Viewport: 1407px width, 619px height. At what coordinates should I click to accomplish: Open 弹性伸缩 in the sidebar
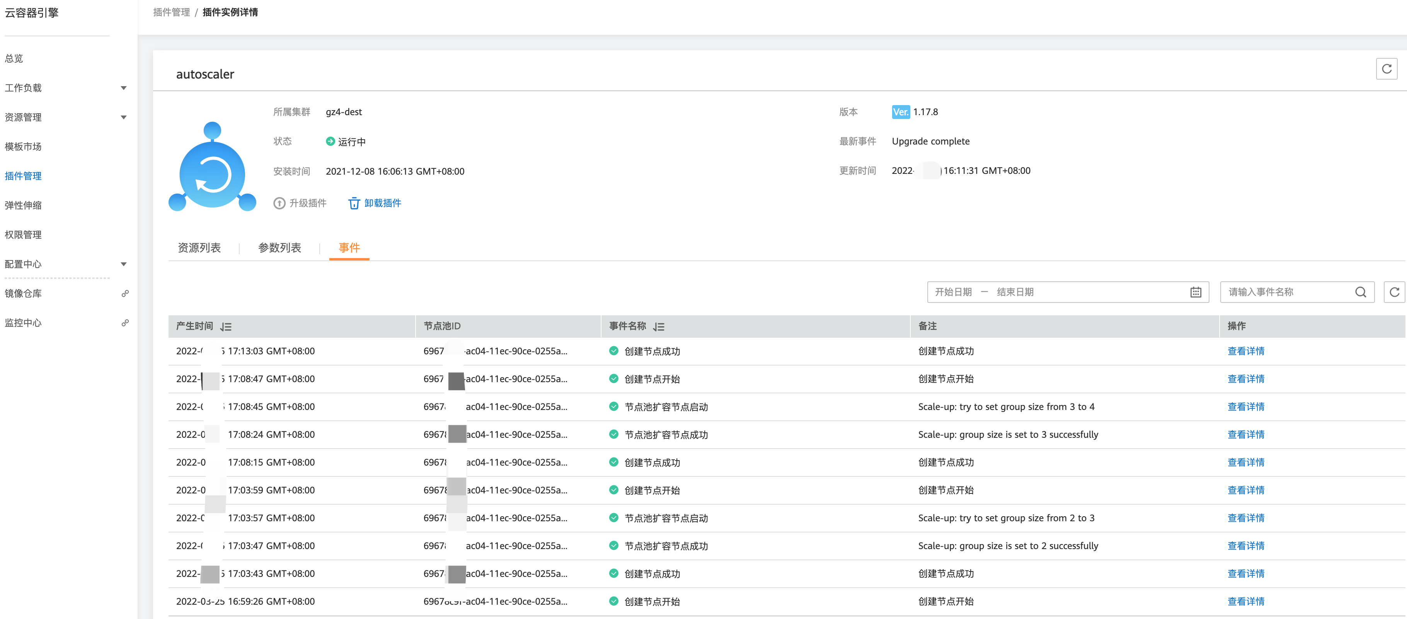click(23, 205)
